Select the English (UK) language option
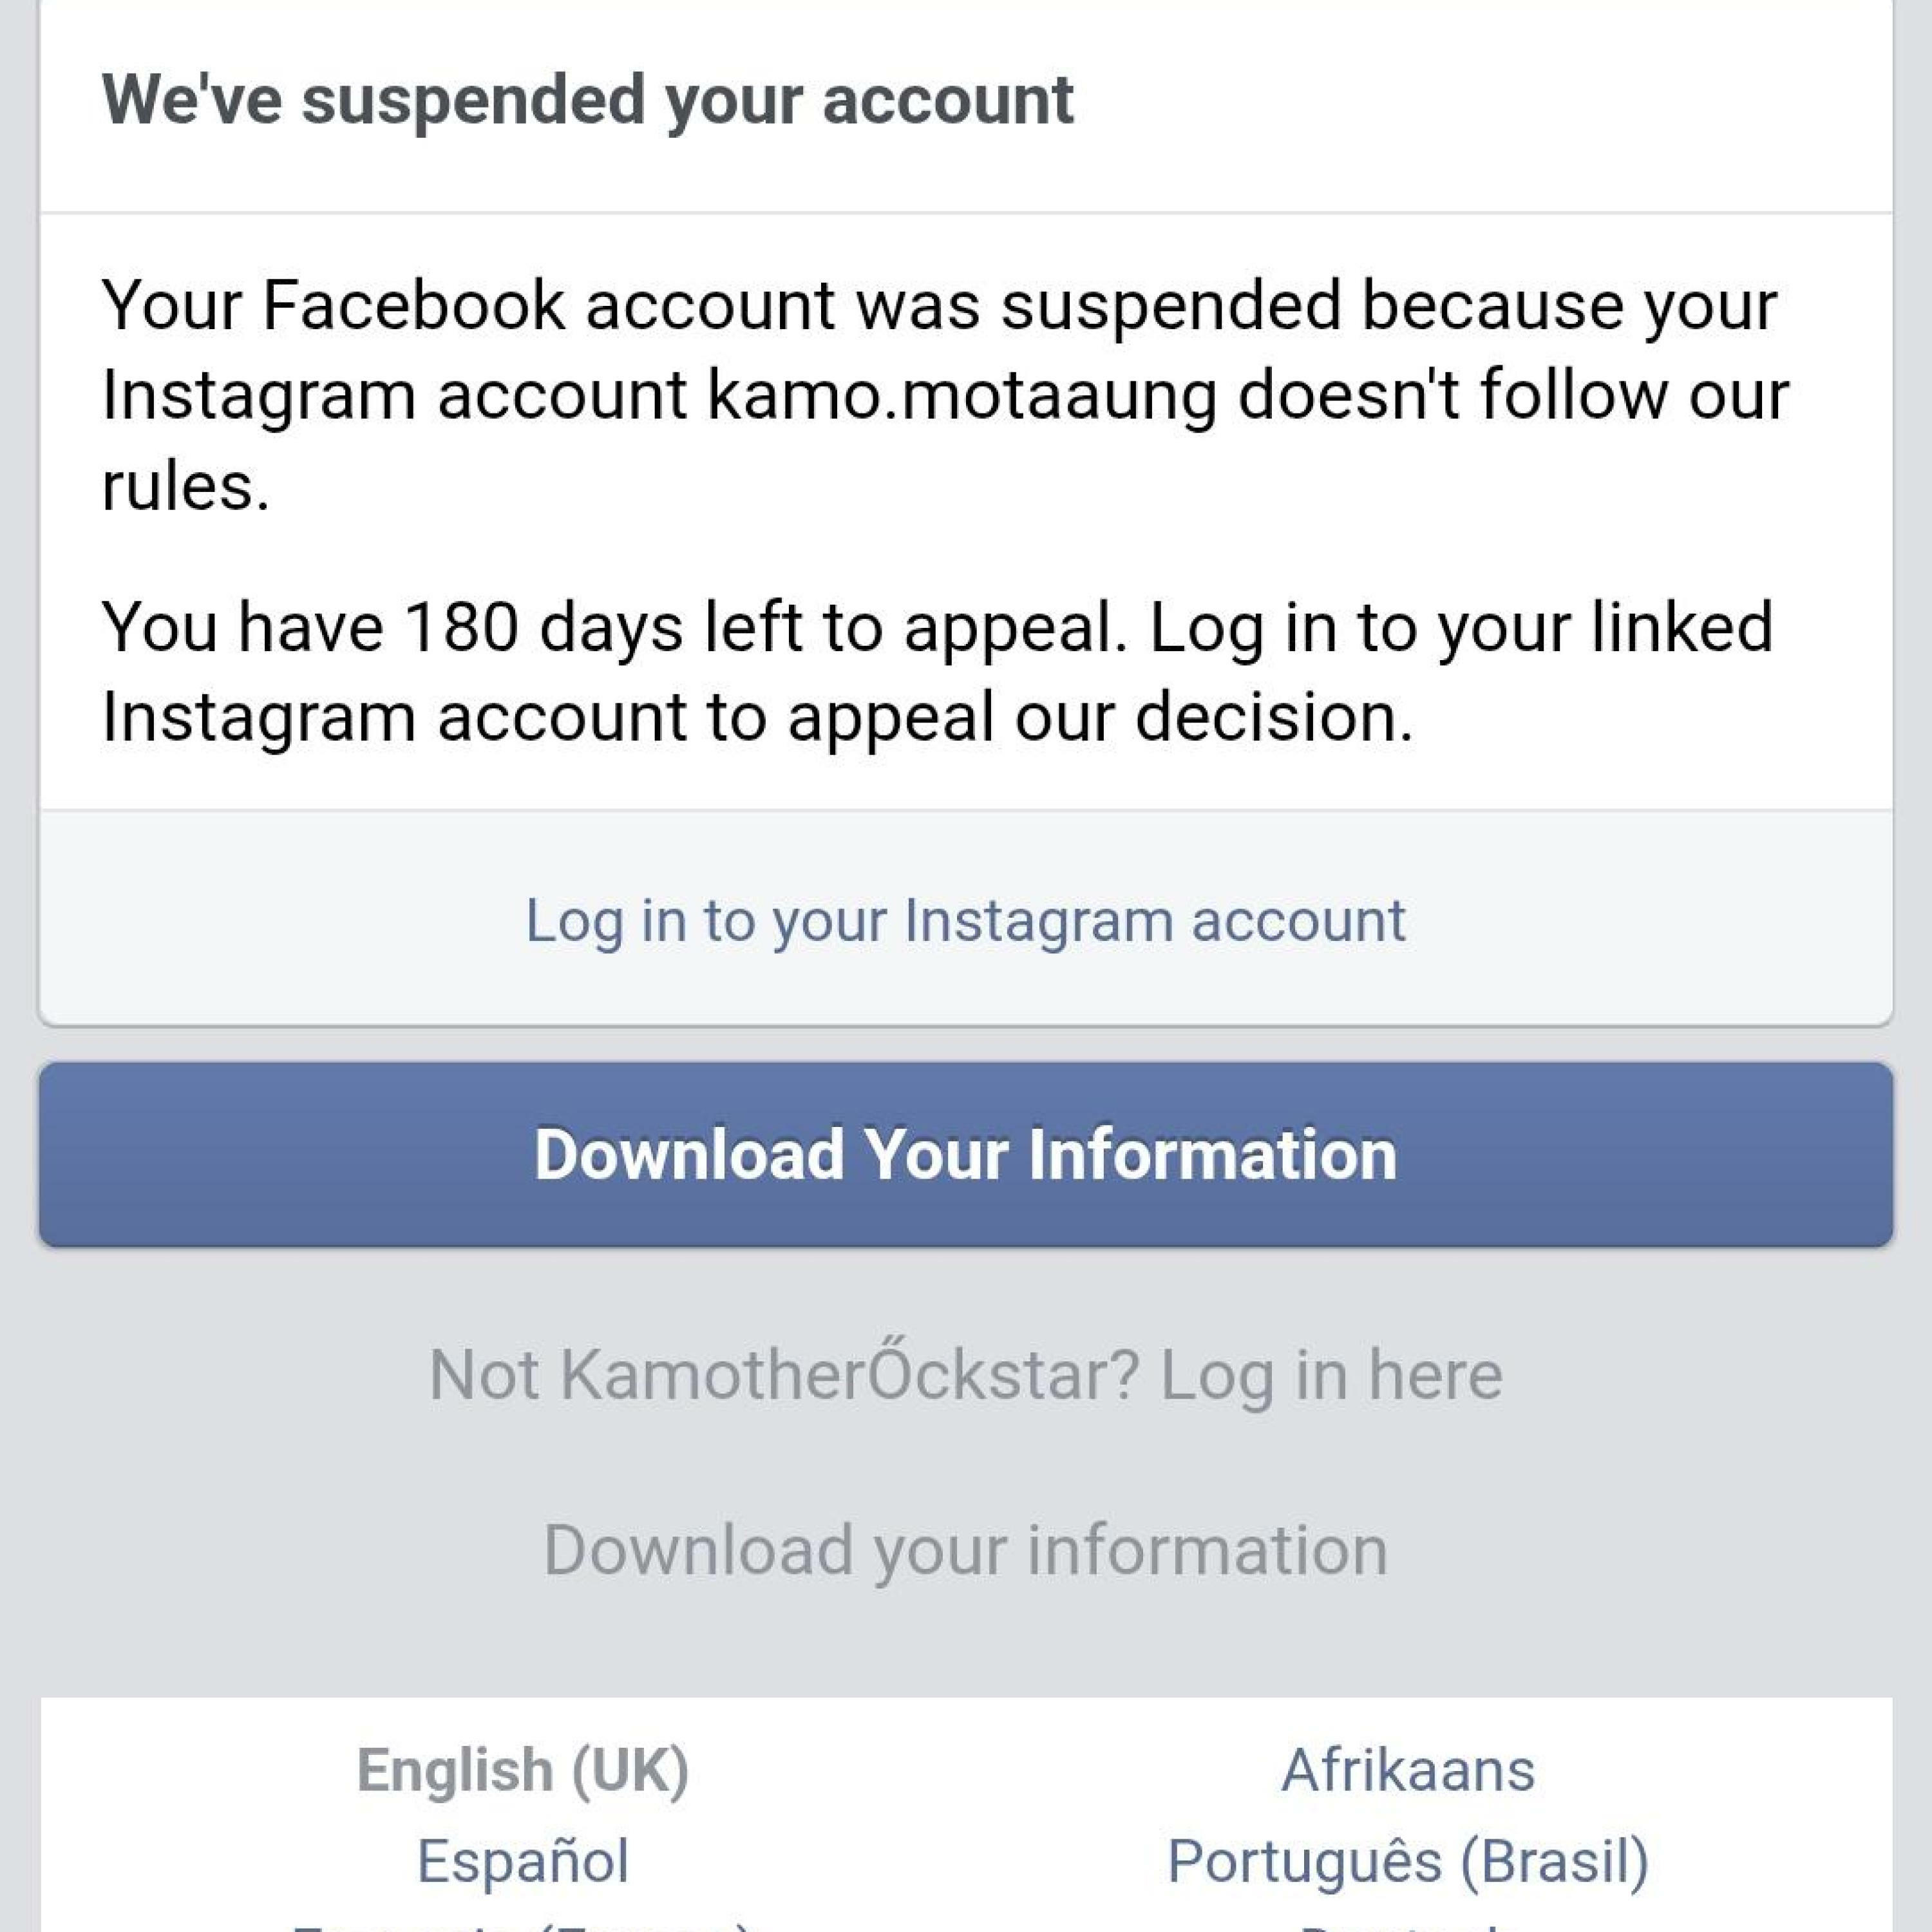Image resolution: width=1932 pixels, height=1932 pixels. (x=522, y=1770)
